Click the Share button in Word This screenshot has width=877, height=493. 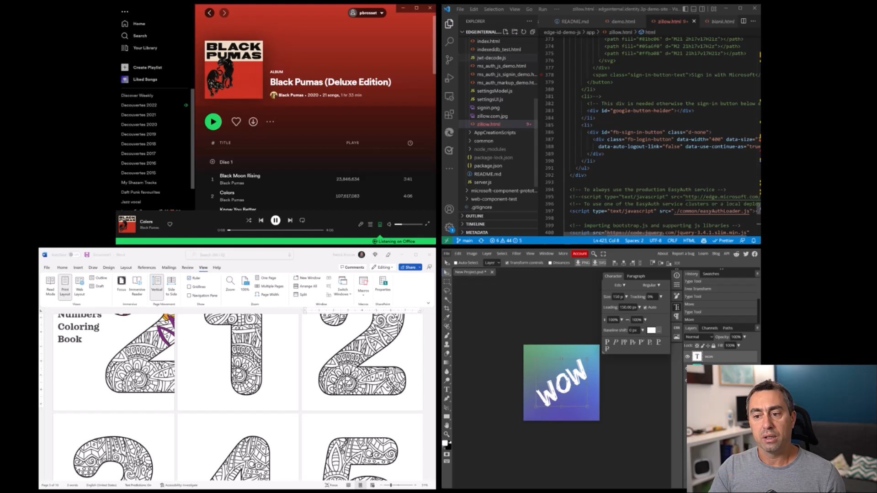coord(410,267)
